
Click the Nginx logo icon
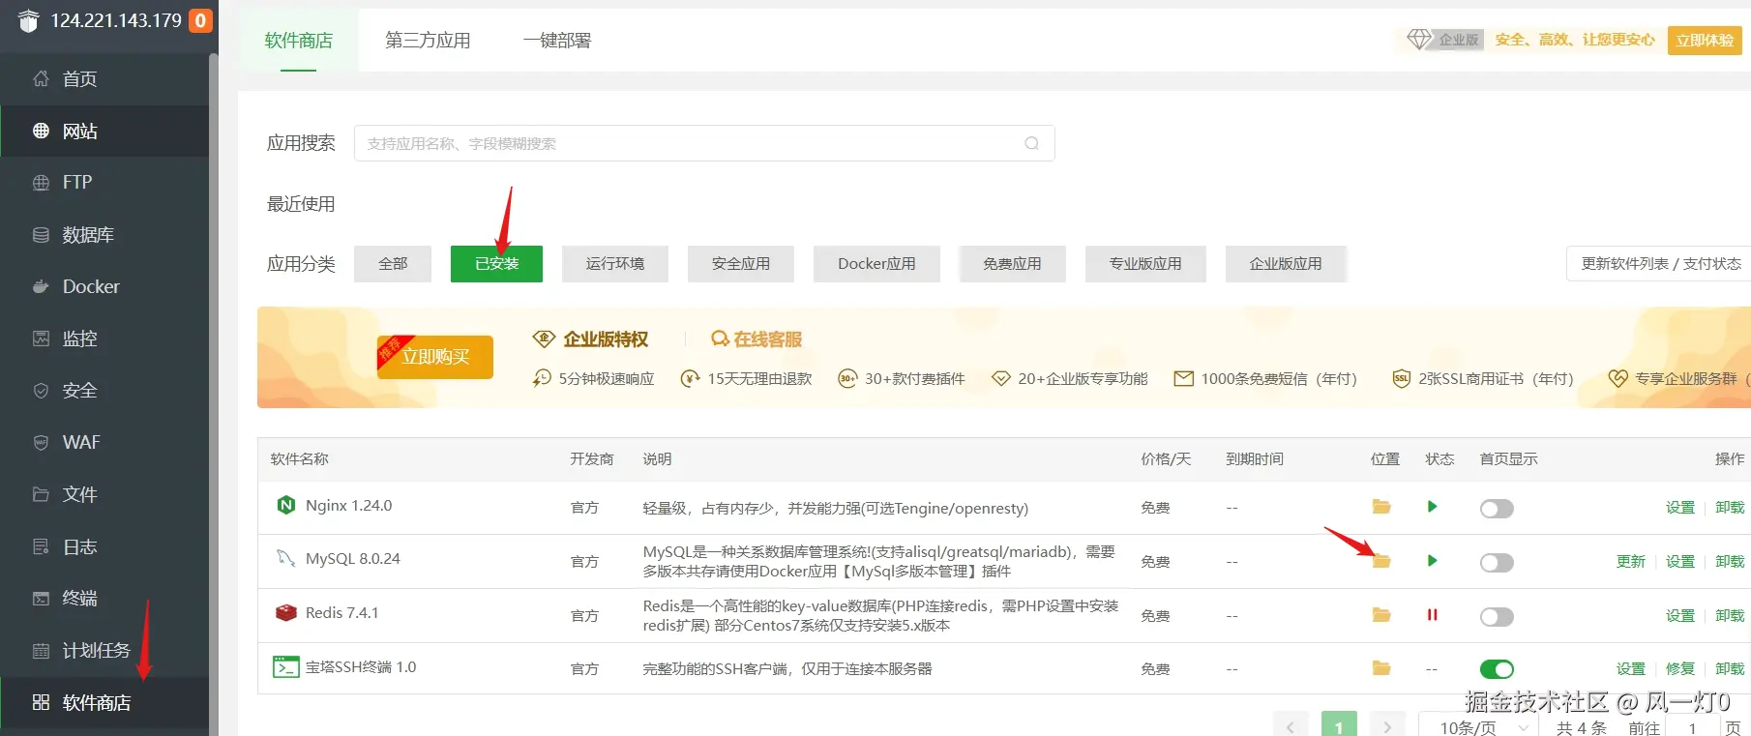point(285,505)
